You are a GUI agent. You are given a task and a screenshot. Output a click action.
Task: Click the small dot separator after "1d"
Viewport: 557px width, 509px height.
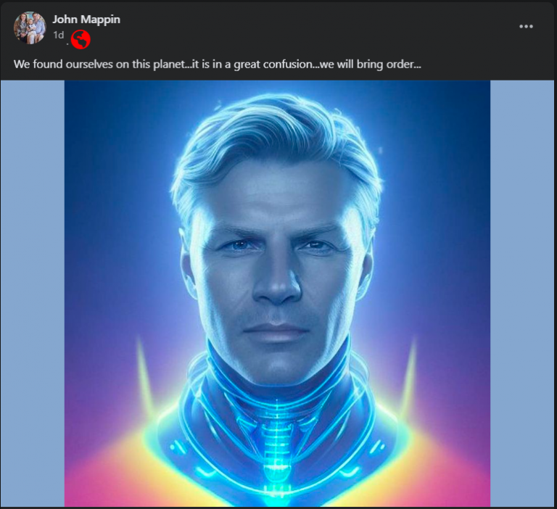click(67, 44)
